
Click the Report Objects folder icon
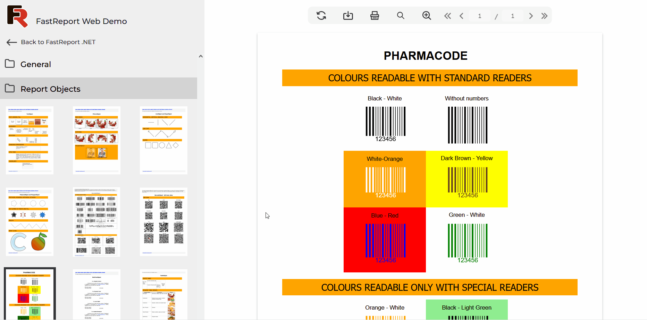coord(10,88)
